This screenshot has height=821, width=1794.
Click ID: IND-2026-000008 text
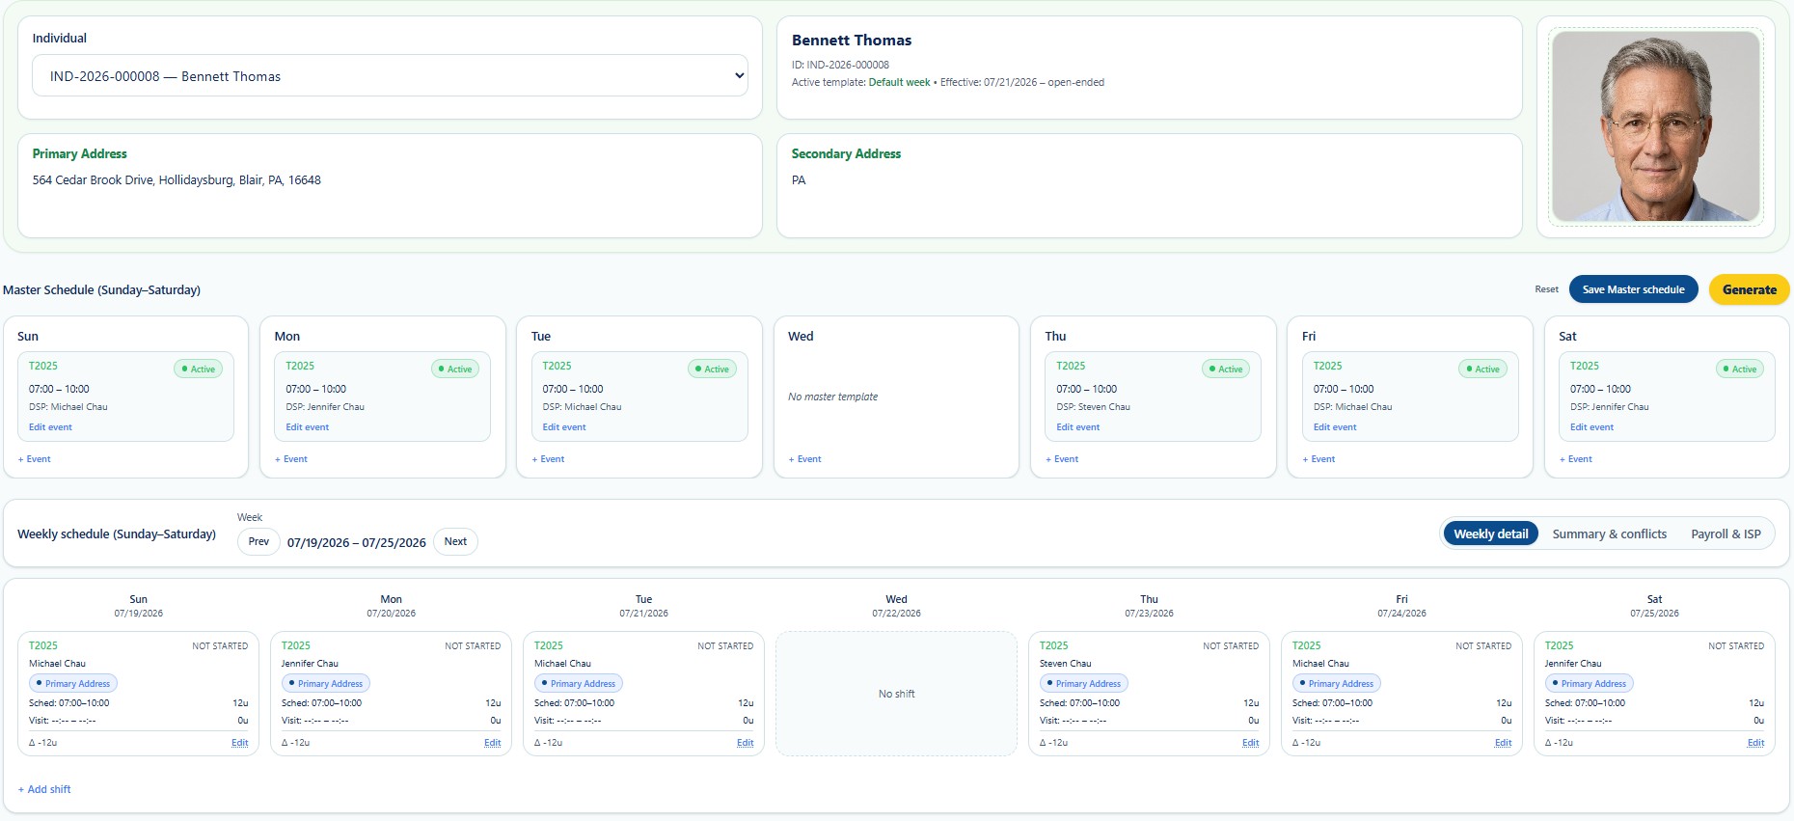(x=840, y=66)
